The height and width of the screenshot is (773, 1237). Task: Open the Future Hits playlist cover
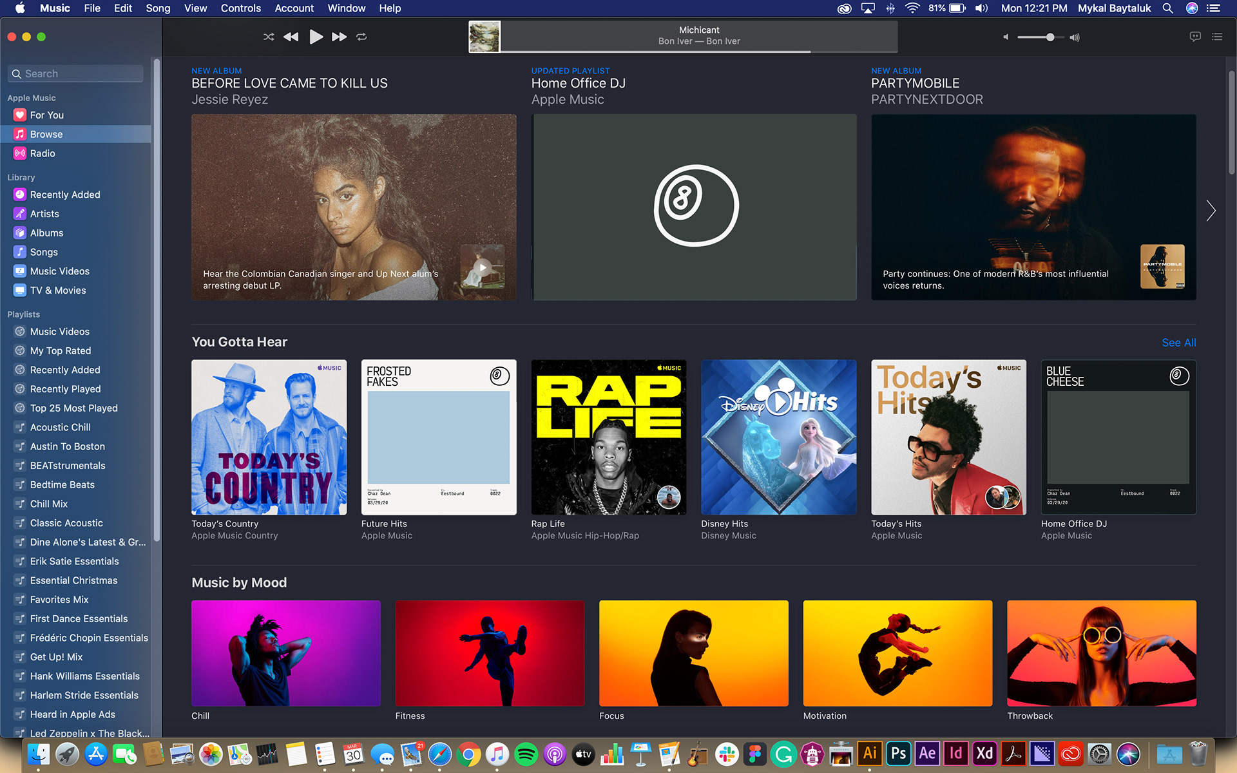pyautogui.click(x=439, y=437)
